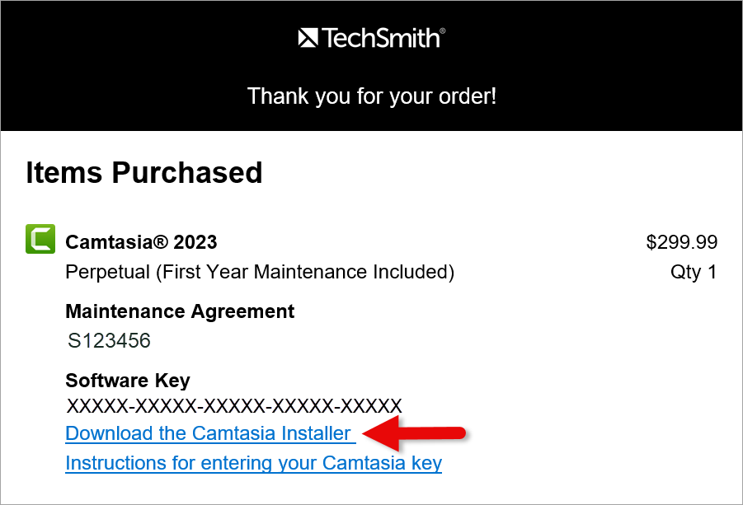The height and width of the screenshot is (505, 743).
Task: Open instructions for entering your Camtasia key
Action: pyautogui.click(x=253, y=463)
